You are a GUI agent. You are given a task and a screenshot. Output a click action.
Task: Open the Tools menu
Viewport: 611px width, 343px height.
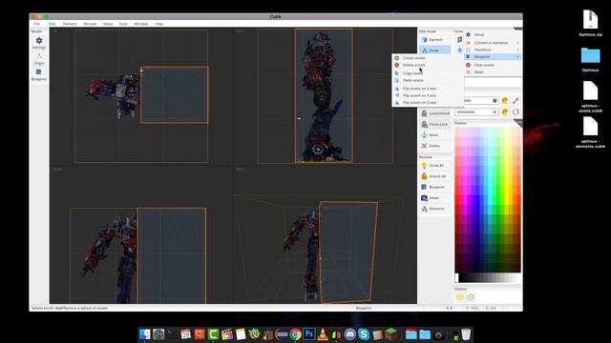click(123, 24)
